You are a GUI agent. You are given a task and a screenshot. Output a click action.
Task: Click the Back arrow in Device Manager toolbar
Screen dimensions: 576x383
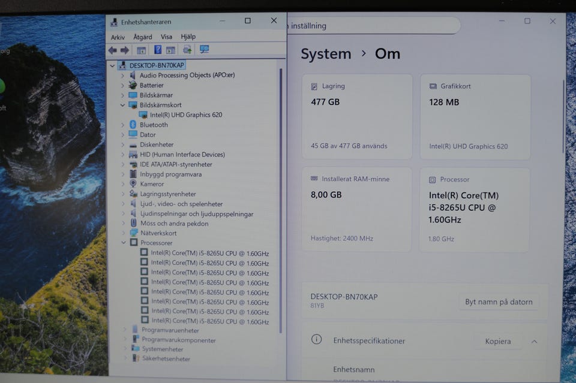(x=113, y=50)
